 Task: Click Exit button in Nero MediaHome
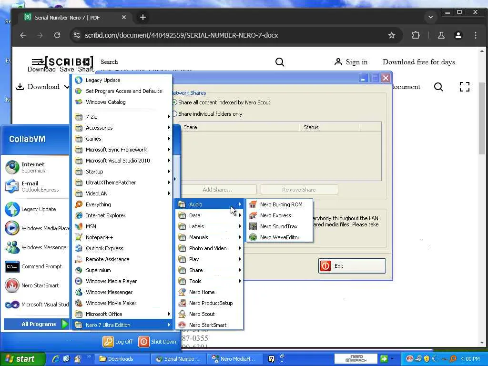coord(352,266)
